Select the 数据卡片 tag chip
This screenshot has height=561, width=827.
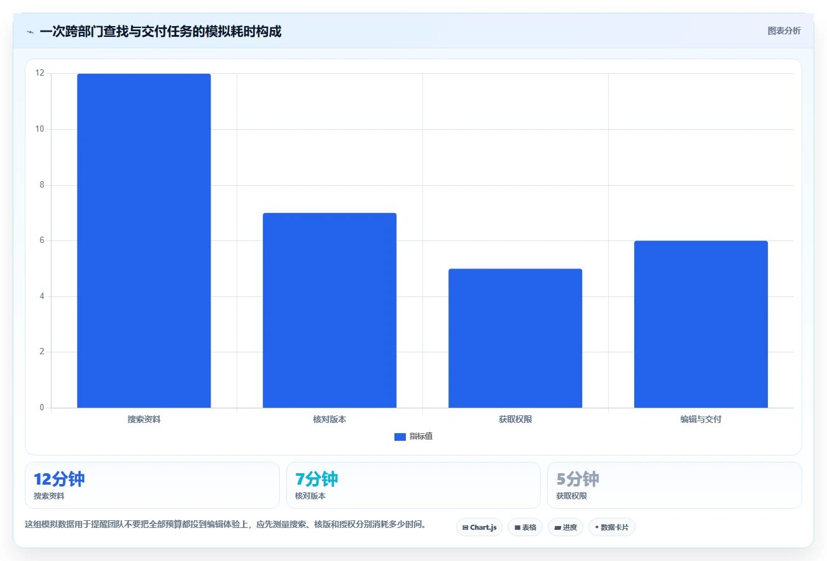(x=612, y=527)
